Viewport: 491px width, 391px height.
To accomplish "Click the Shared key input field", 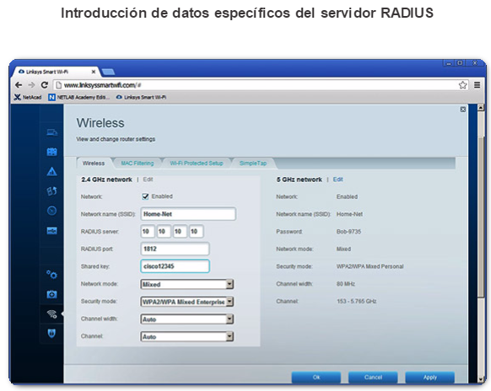I will click(x=175, y=266).
